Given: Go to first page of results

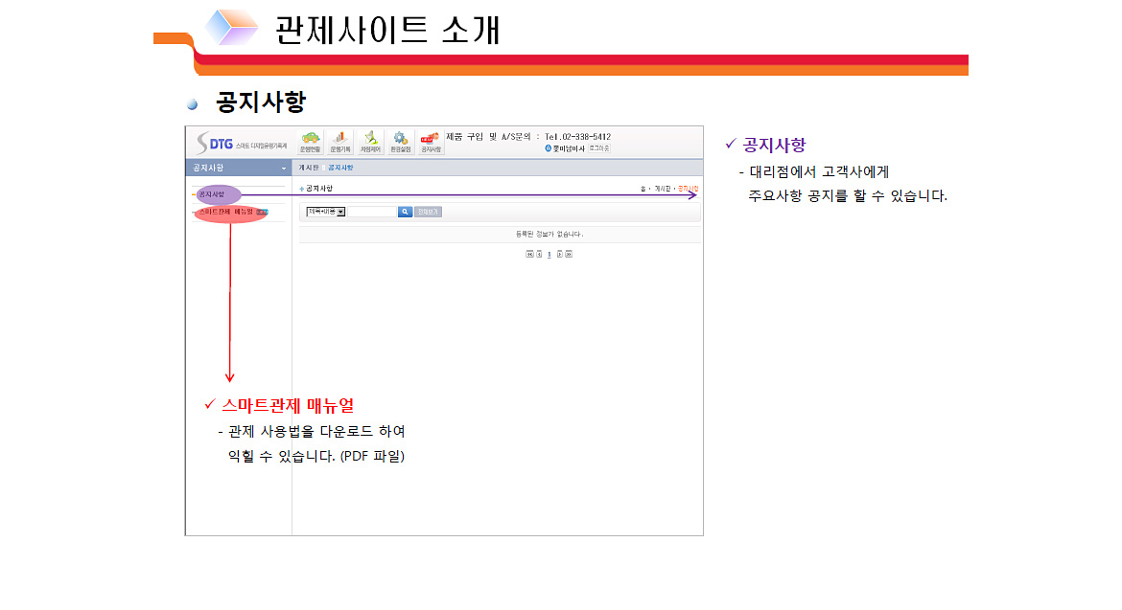Looking at the screenshot, I should [x=528, y=255].
